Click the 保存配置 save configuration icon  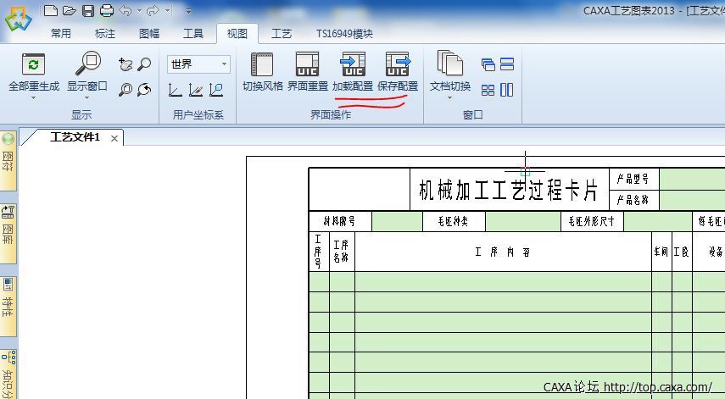pos(397,65)
